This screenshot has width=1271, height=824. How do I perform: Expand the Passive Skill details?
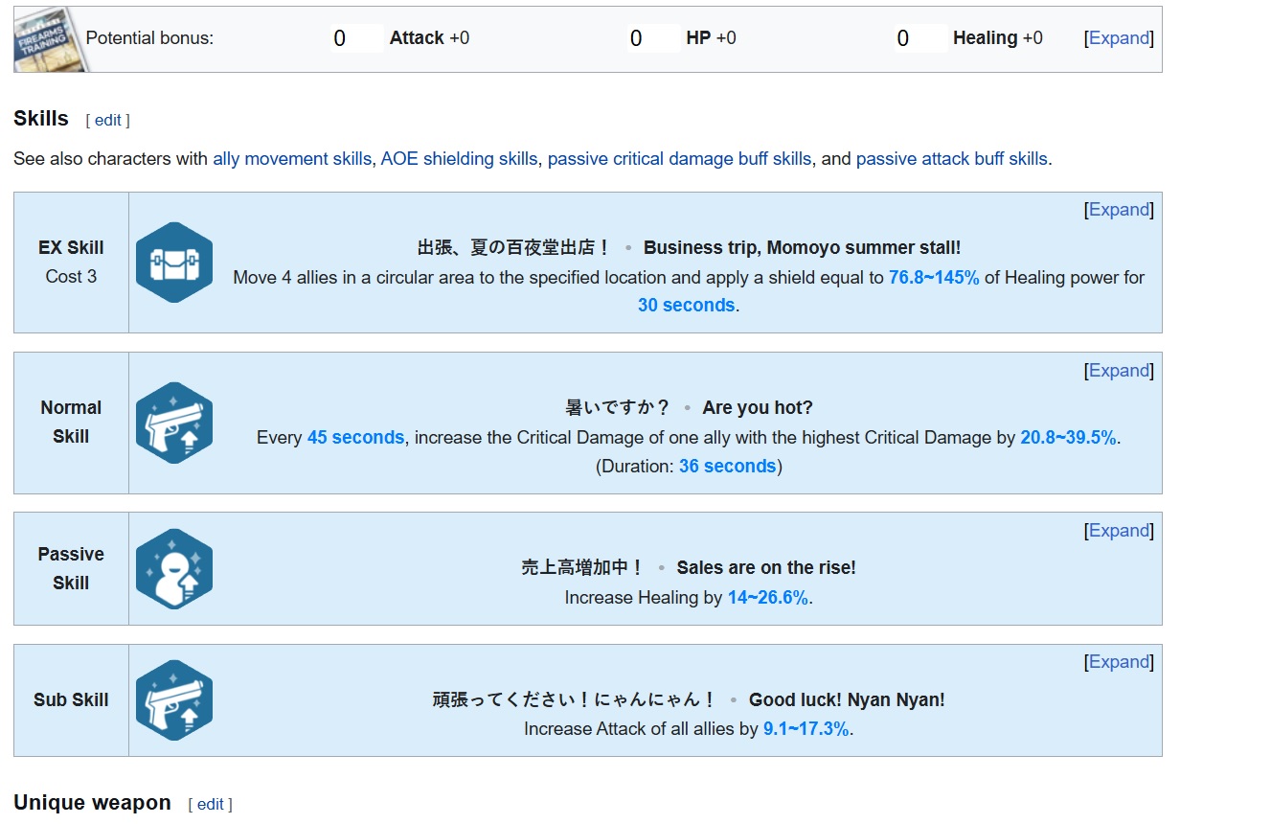pyautogui.click(x=1119, y=531)
